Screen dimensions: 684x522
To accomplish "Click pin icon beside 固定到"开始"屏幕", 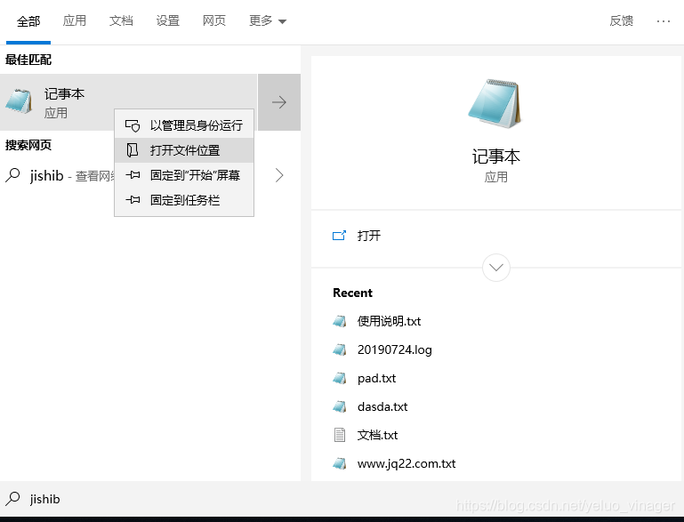I will pos(133,175).
